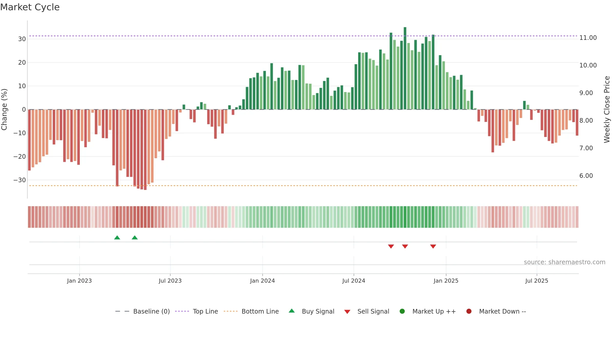Click the 30 percent tick label
614x345 pixels.
(22, 39)
